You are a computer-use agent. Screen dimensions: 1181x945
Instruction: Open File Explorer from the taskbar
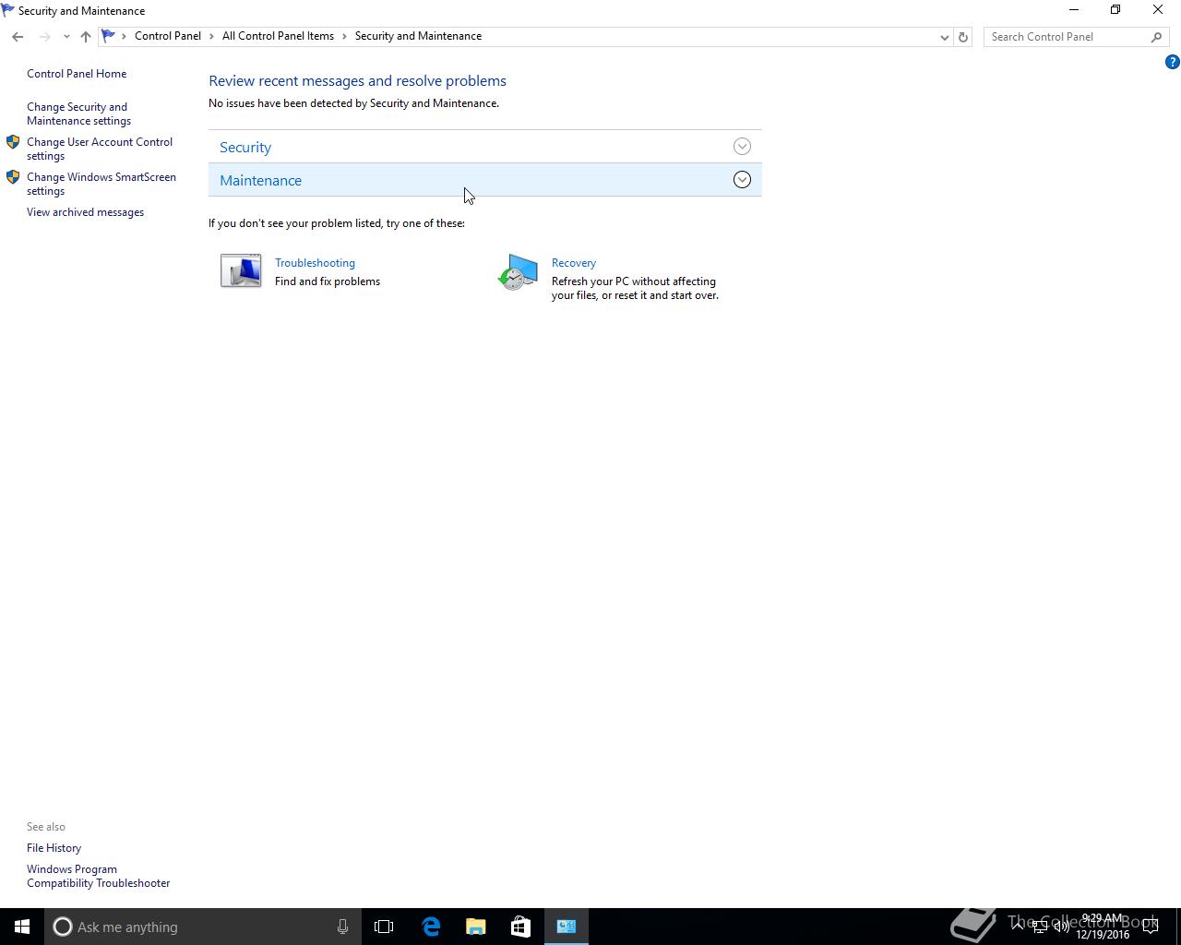point(475,927)
